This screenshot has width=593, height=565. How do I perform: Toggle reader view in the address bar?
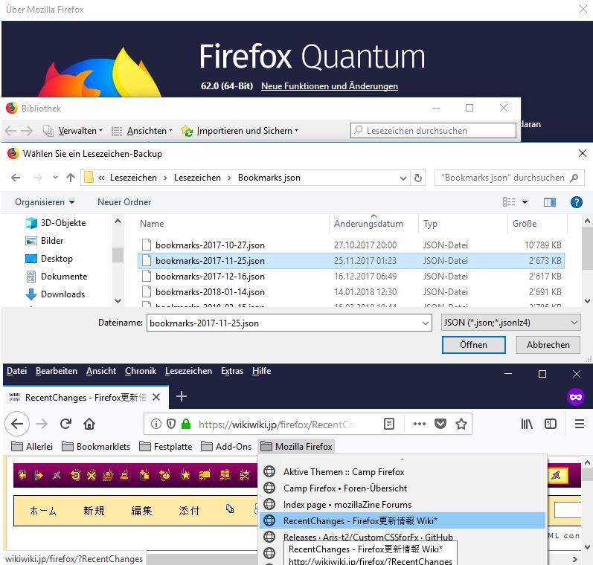click(x=389, y=424)
